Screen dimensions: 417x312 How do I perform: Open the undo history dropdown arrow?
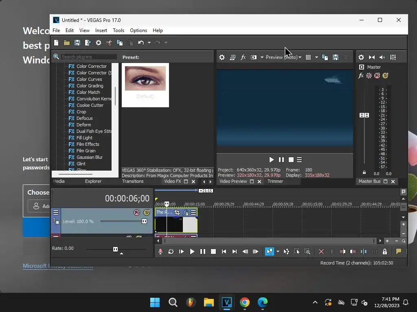pyautogui.click(x=149, y=43)
